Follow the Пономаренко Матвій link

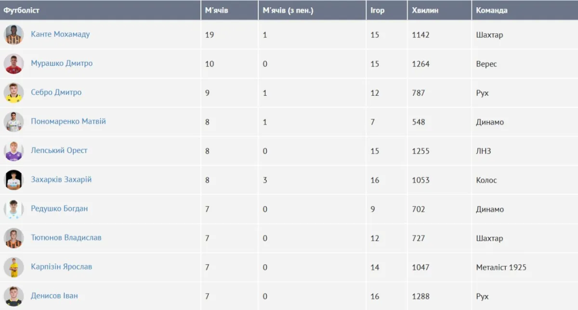(x=68, y=121)
